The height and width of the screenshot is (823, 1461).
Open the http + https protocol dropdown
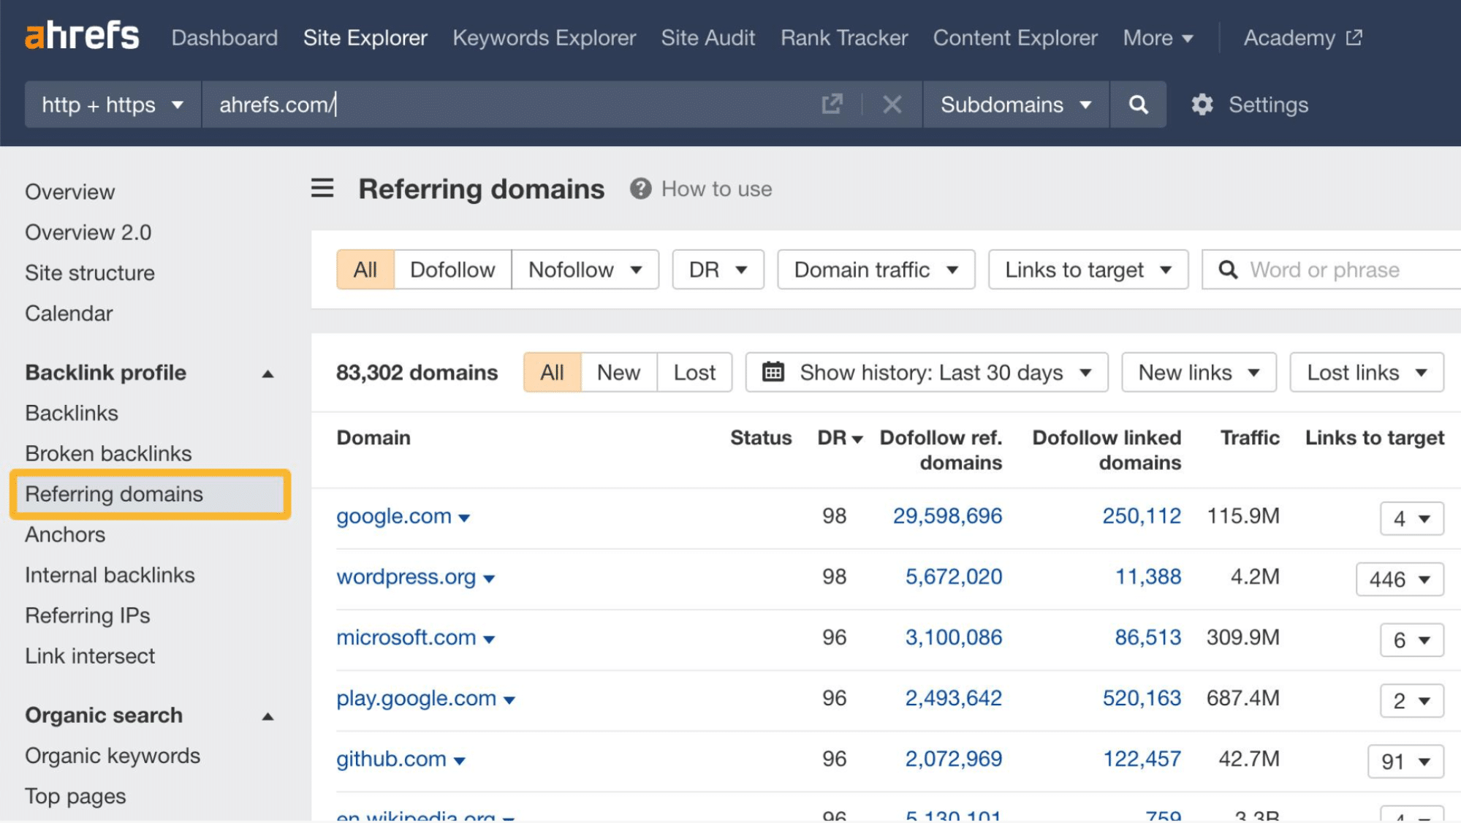pyautogui.click(x=113, y=105)
